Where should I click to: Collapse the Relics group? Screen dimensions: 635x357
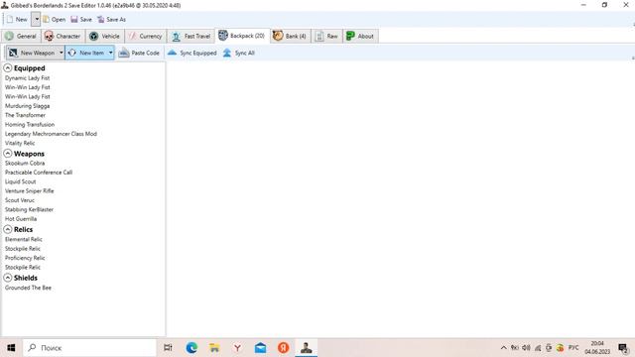click(x=8, y=229)
